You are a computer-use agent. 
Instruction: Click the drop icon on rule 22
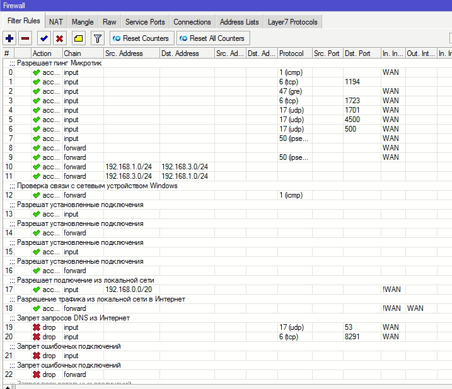point(37,375)
